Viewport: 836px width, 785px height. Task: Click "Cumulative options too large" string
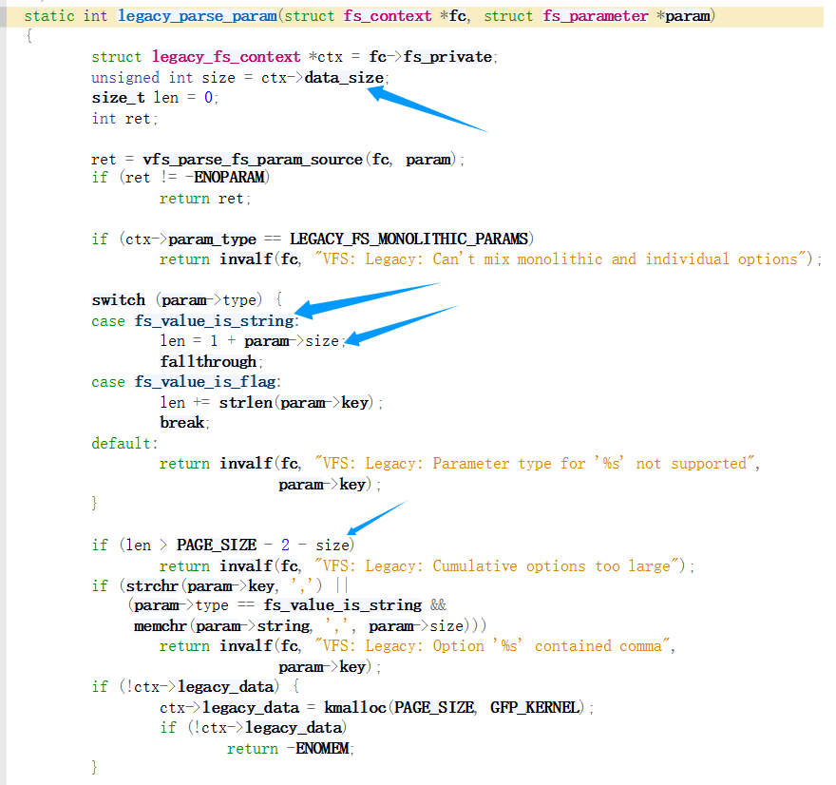click(496, 565)
